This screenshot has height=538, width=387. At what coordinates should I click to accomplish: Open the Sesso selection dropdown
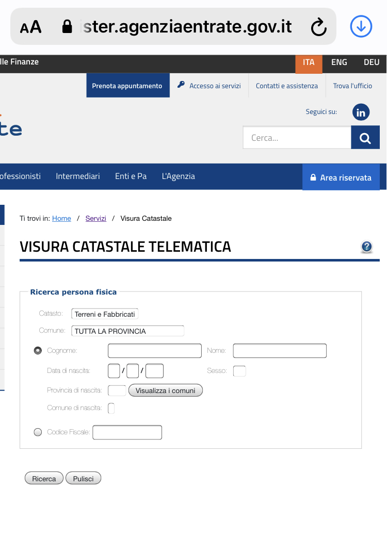pyautogui.click(x=239, y=371)
